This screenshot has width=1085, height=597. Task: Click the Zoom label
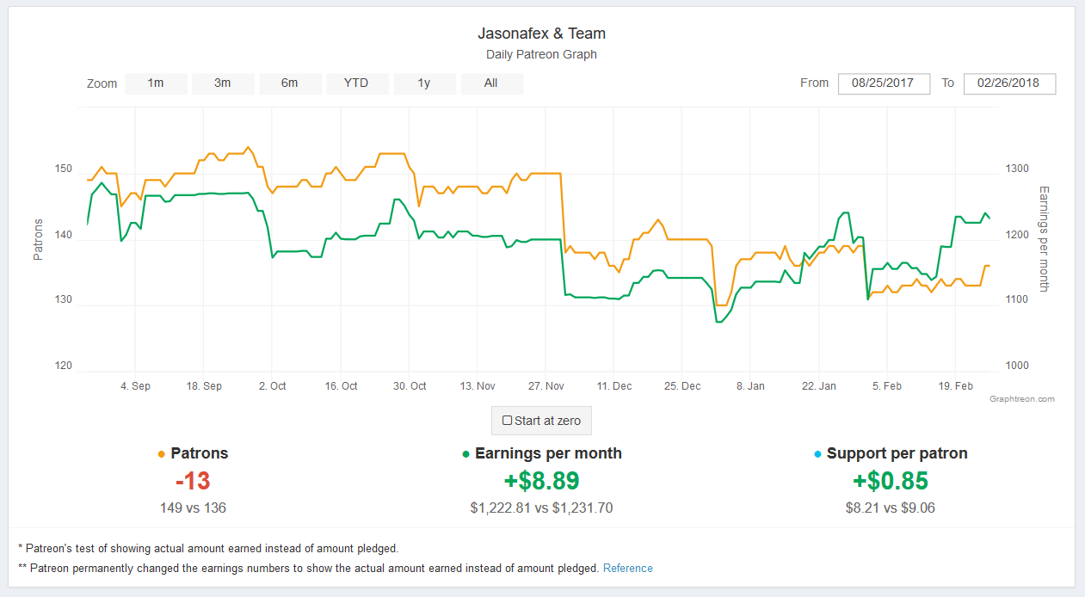(102, 84)
